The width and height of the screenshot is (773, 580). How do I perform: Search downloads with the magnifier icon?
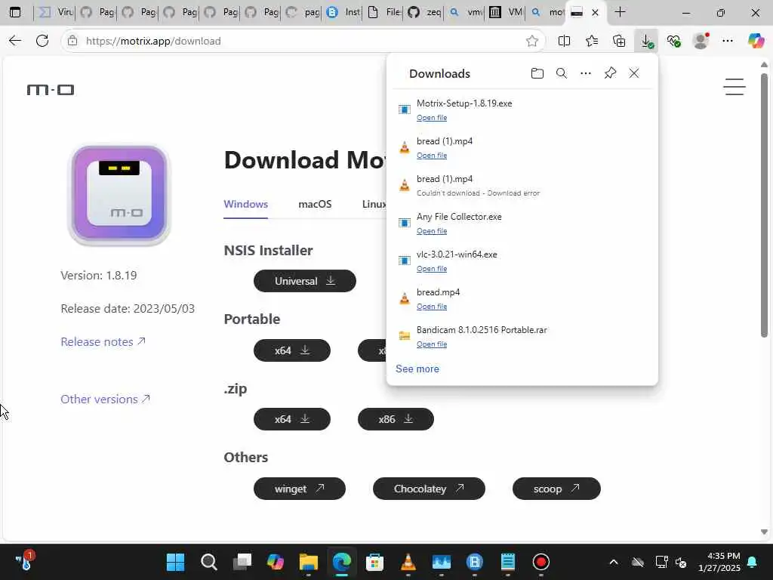click(561, 73)
